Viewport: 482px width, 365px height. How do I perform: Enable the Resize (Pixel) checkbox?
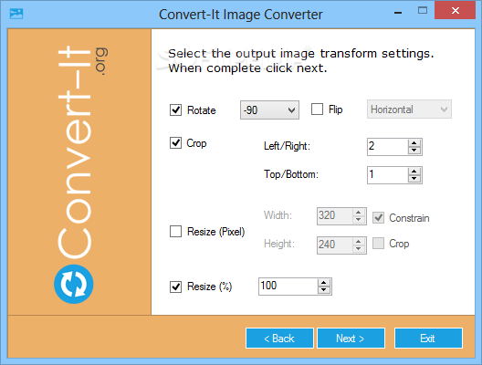[x=175, y=232]
